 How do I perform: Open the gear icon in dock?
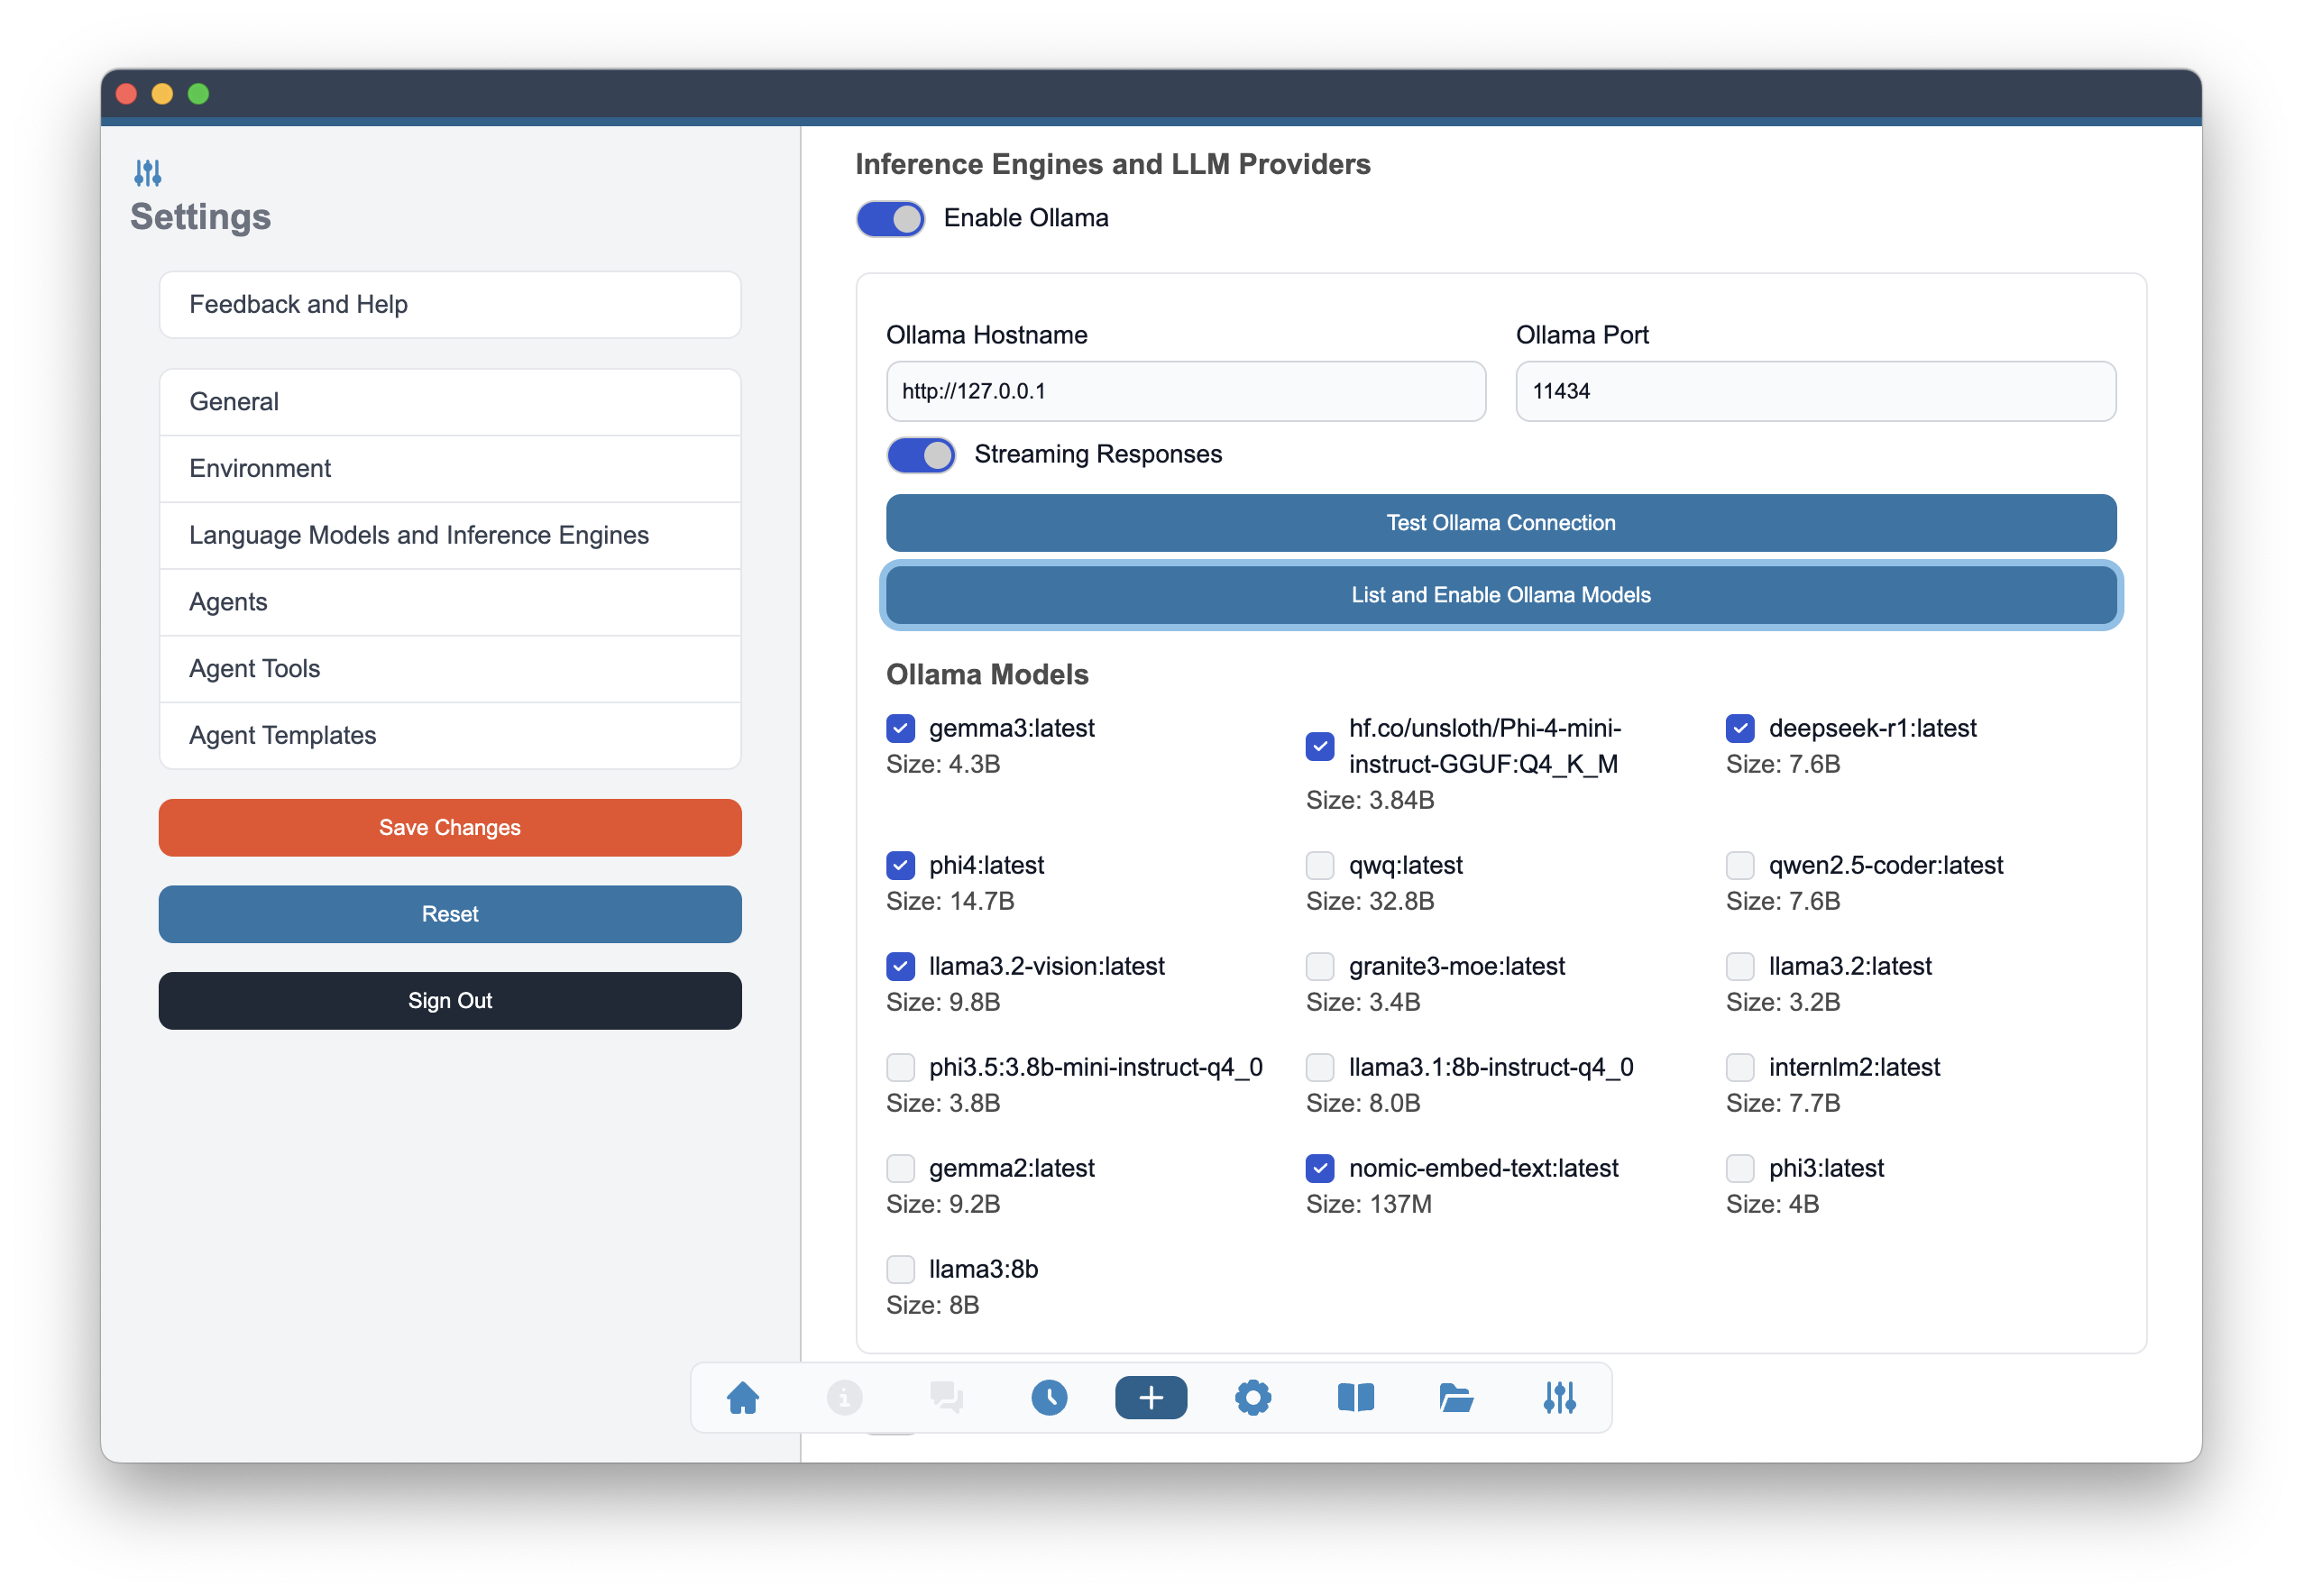[x=1253, y=1397]
